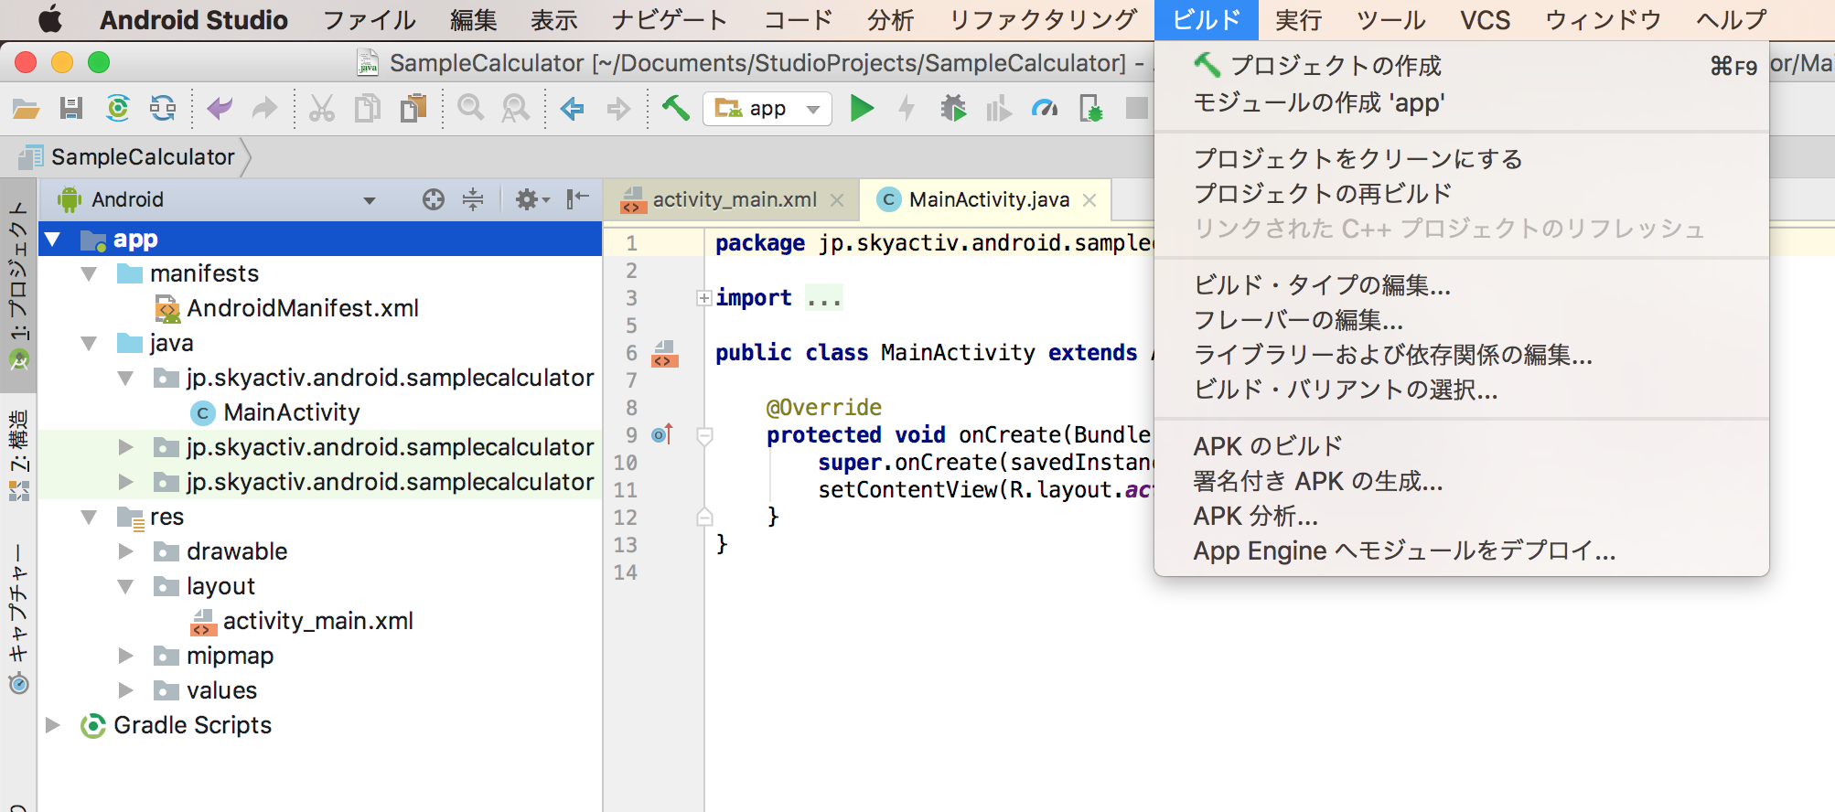The image size is (1835, 812).
Task: Select APK のビルド menu entry
Action: click(x=1461, y=446)
